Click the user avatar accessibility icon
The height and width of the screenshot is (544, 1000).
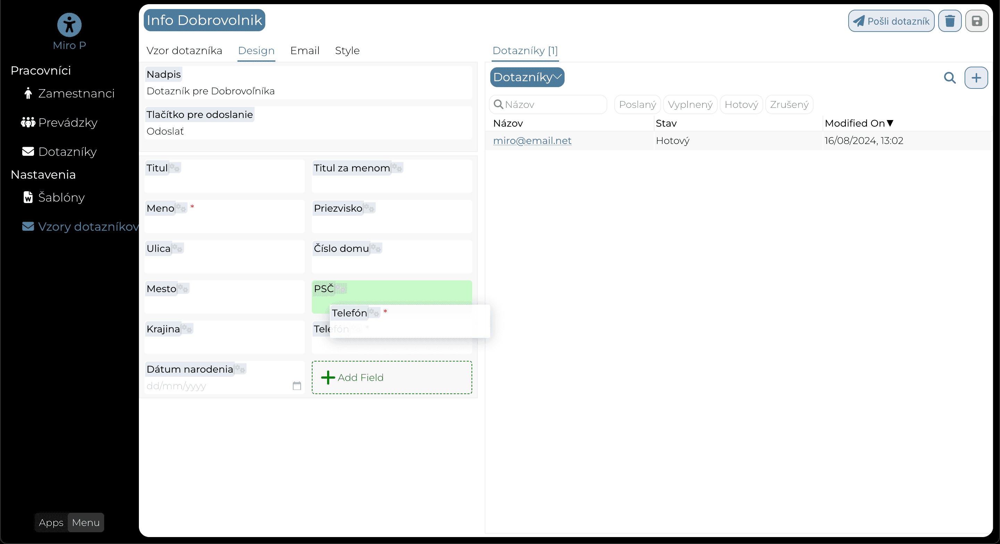click(69, 25)
